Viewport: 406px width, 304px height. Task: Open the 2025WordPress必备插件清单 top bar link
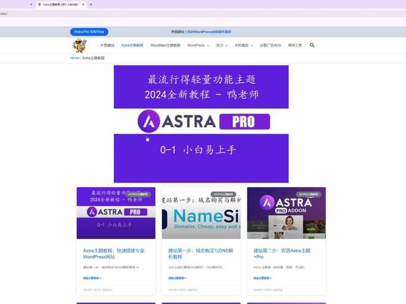(x=209, y=32)
